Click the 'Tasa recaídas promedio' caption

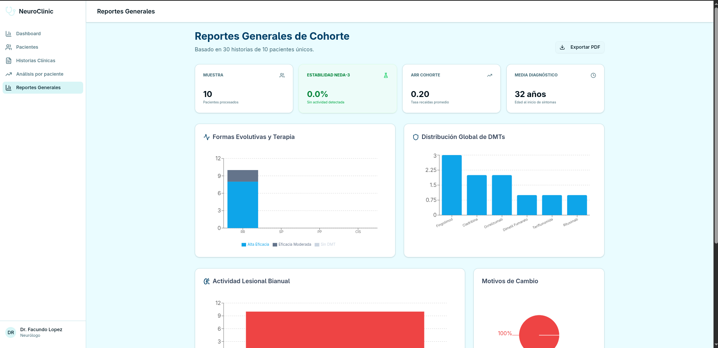point(430,102)
